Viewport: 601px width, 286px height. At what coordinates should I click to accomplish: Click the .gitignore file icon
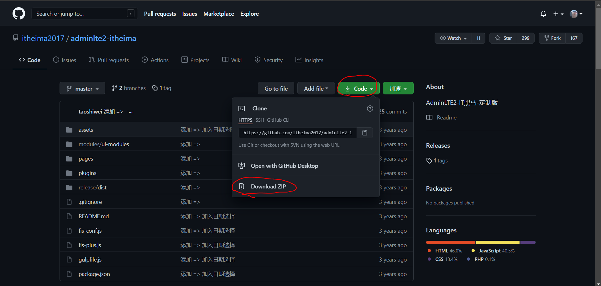tap(69, 202)
